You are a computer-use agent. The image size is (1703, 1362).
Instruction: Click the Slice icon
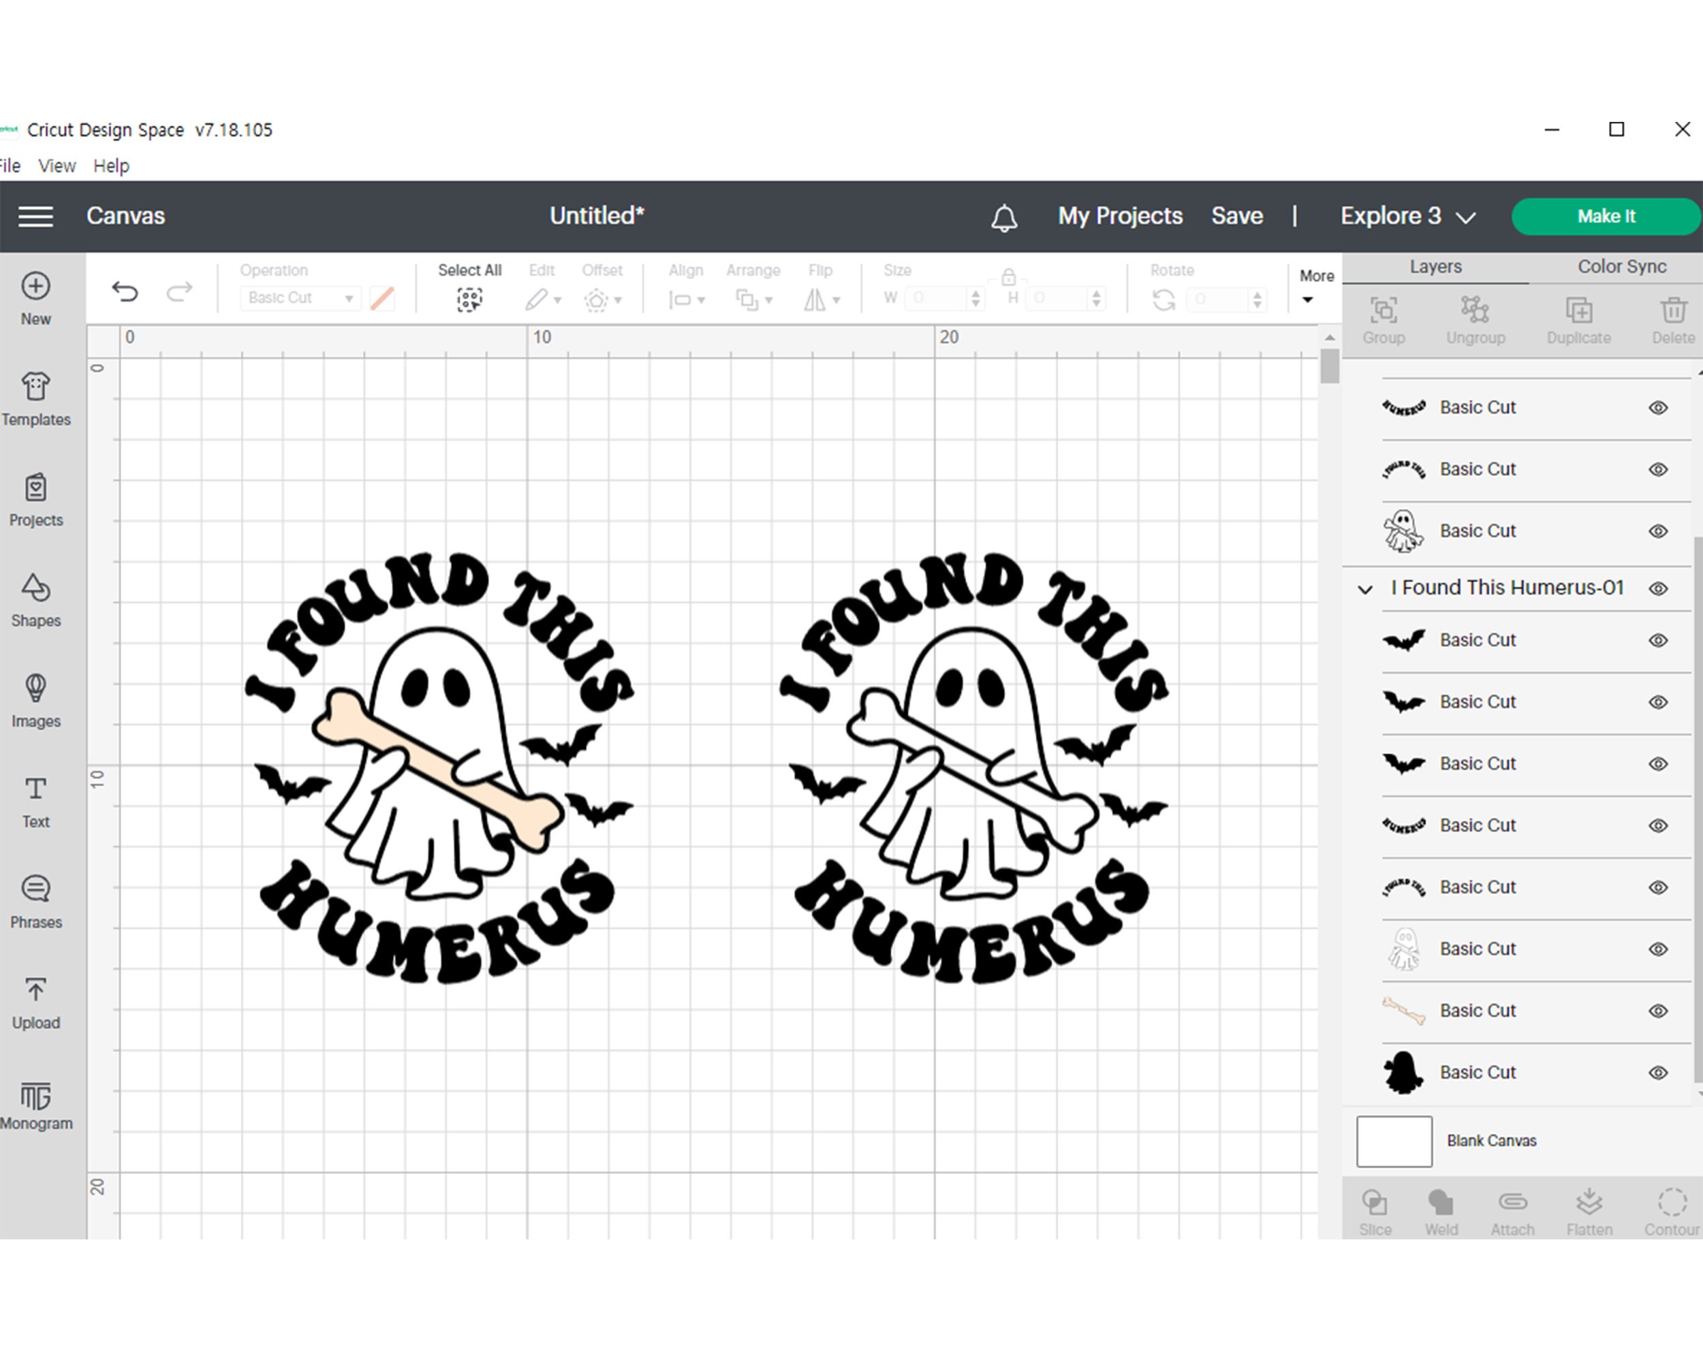tap(1376, 1205)
